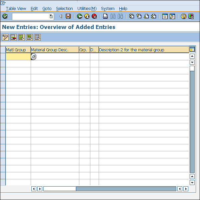Open the System menu

108,9
